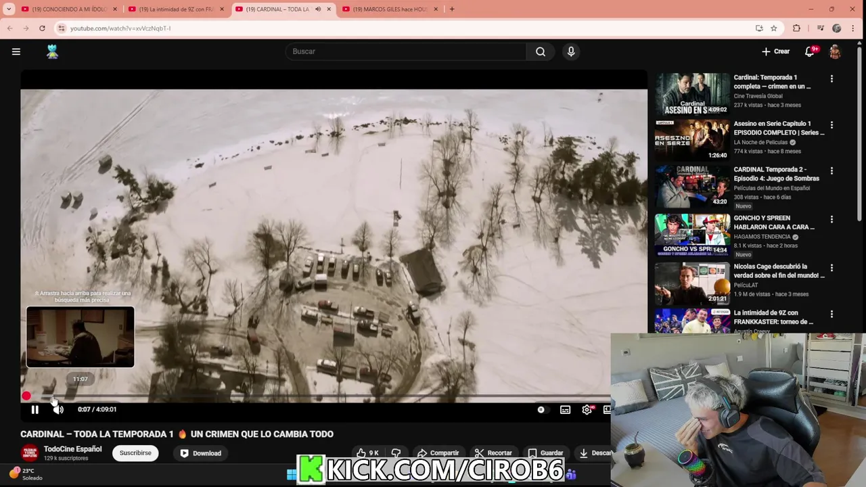Click the Download button beside Suscribirse
Image resolution: width=866 pixels, height=487 pixels.
pos(200,453)
